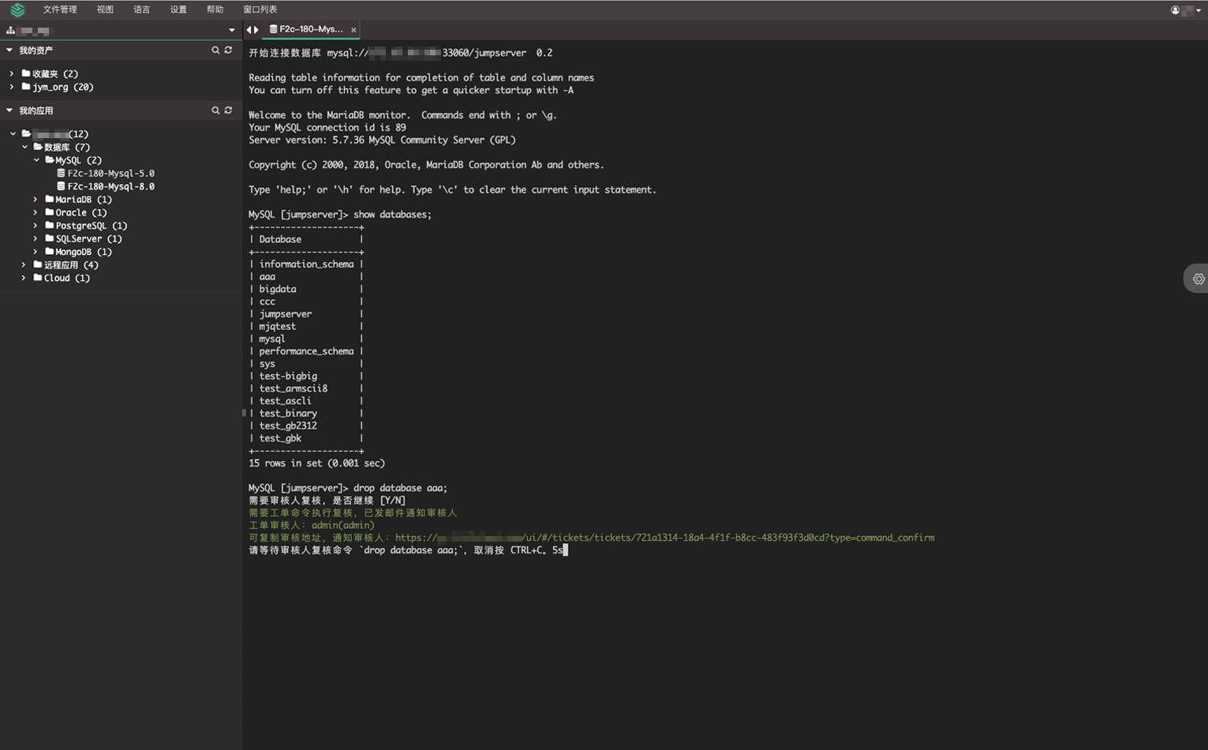Open the 帮助 menu
The image size is (1208, 750).
tap(215, 9)
